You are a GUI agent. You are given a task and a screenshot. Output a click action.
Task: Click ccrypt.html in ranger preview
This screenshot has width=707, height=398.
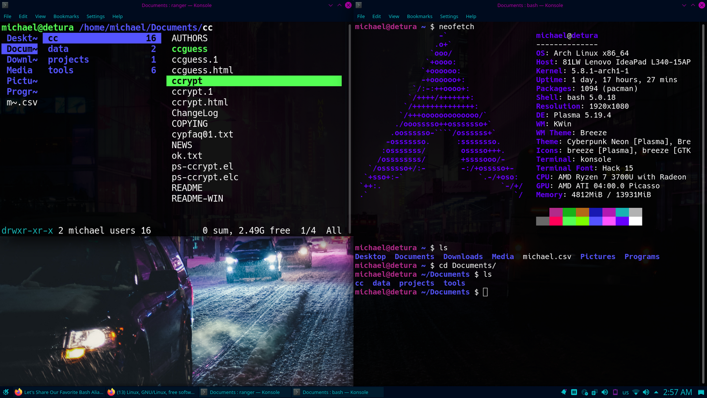tap(200, 102)
